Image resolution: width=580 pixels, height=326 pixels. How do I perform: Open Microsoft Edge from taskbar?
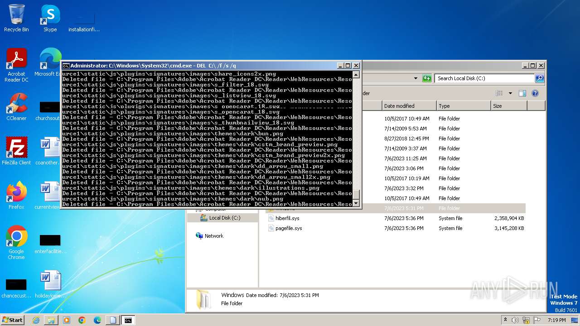pos(97,320)
